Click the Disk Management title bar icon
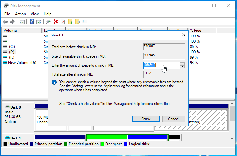Image resolution: width=237 pixels, height=156 pixels. pos(6,6)
